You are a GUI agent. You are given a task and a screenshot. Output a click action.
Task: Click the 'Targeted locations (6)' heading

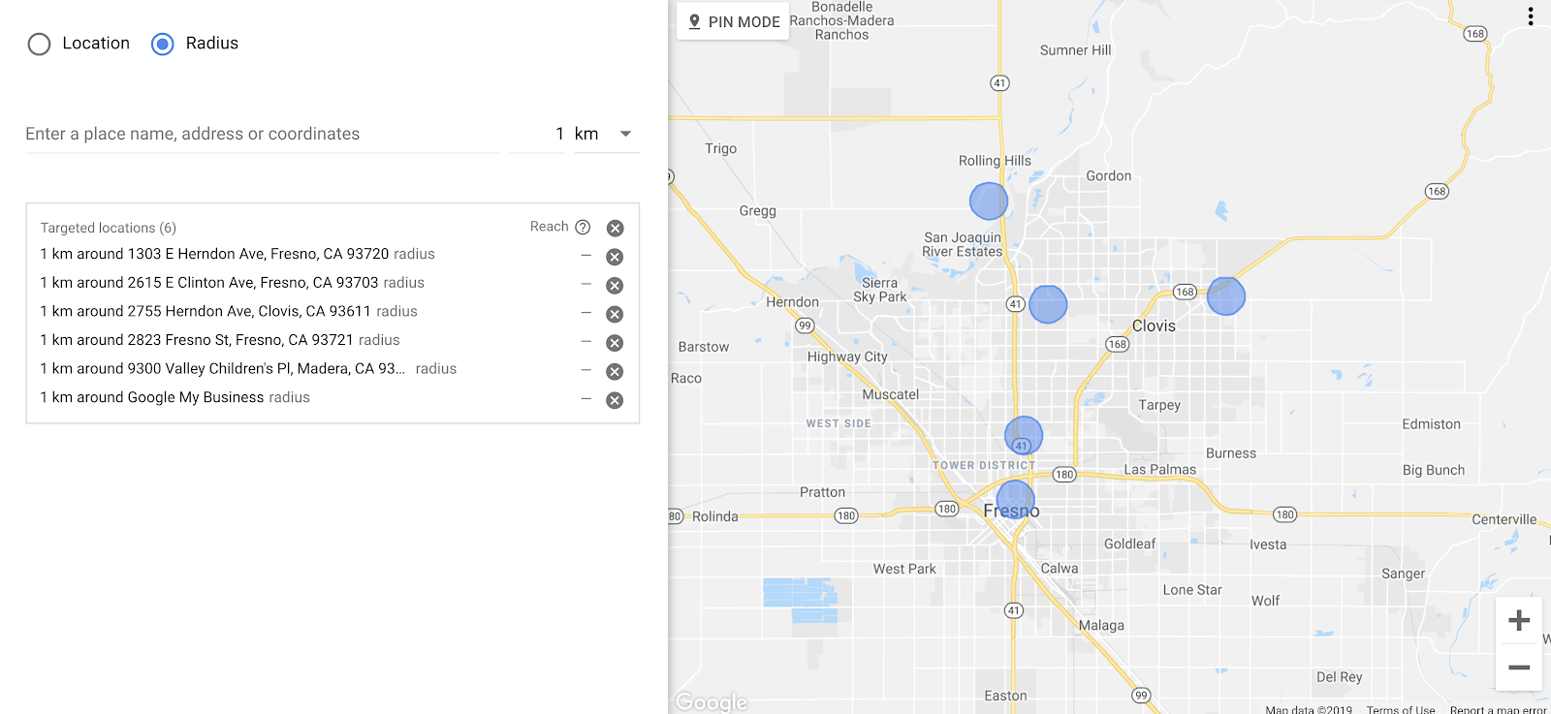pos(109,228)
